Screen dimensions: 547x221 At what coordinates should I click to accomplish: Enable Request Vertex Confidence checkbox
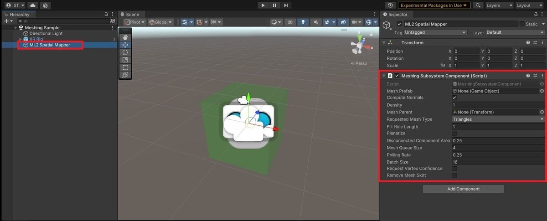tap(454, 169)
